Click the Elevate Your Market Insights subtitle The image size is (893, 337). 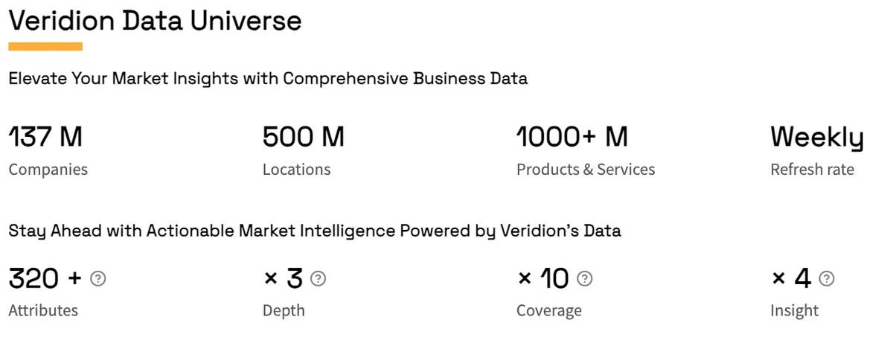click(x=268, y=79)
